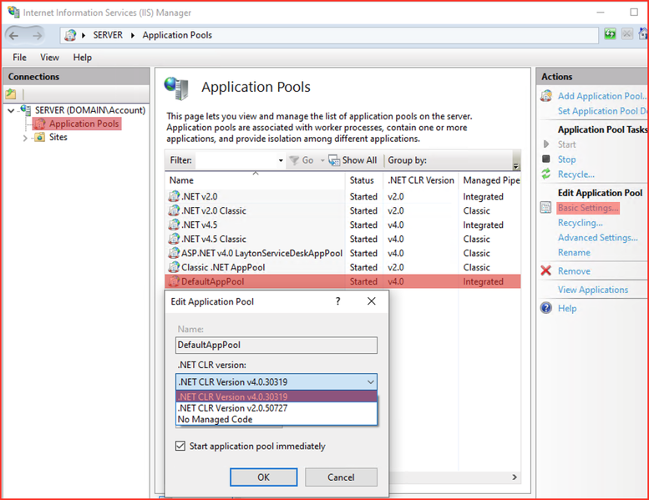Sort by the Name column header
The height and width of the screenshot is (500, 649).
(x=255, y=180)
